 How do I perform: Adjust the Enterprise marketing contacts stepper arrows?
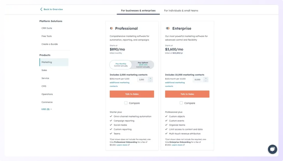pyautogui.click(x=206, y=80)
